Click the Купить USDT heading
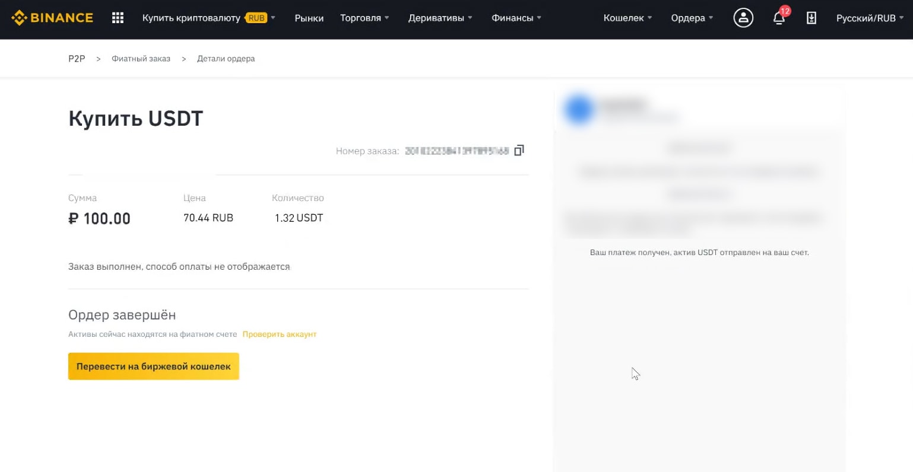 [x=135, y=119]
